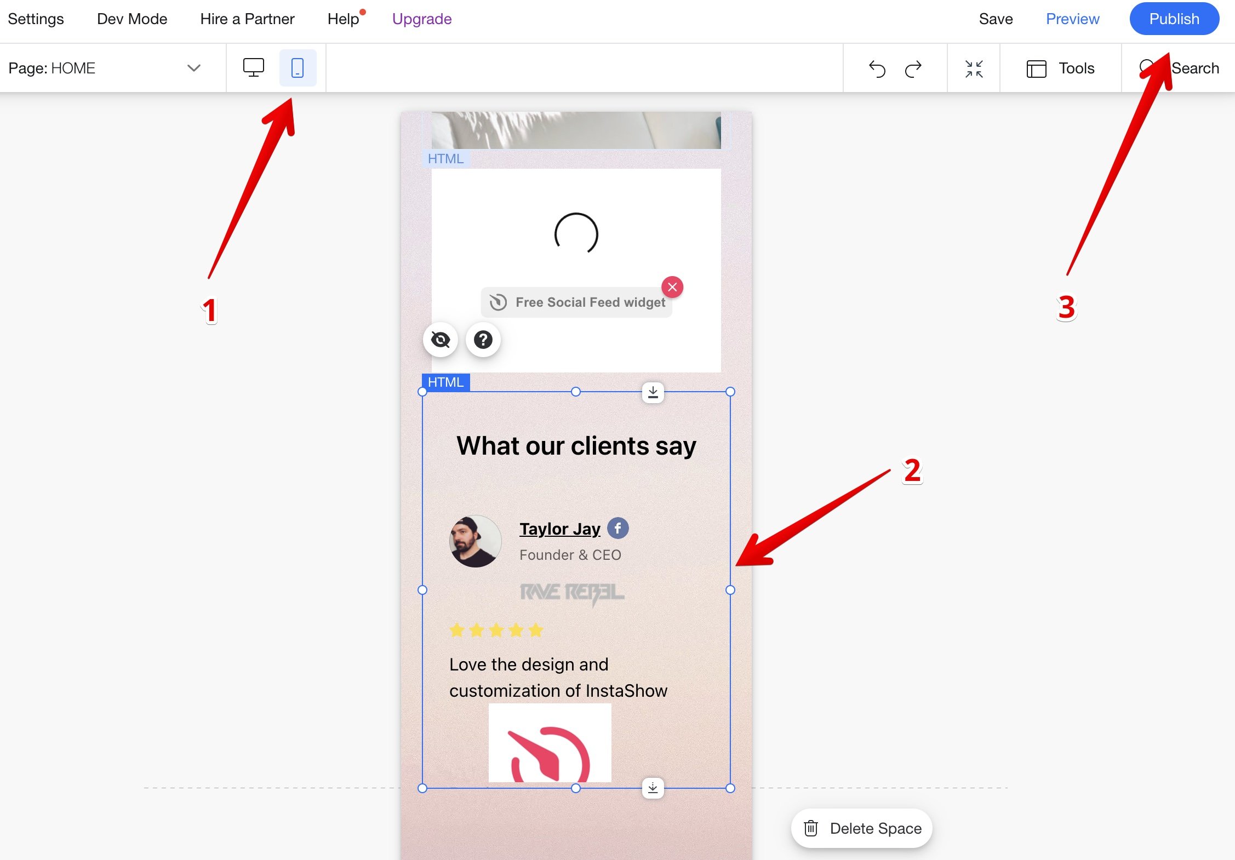
Task: Click the Delete Space button
Action: pos(862,828)
